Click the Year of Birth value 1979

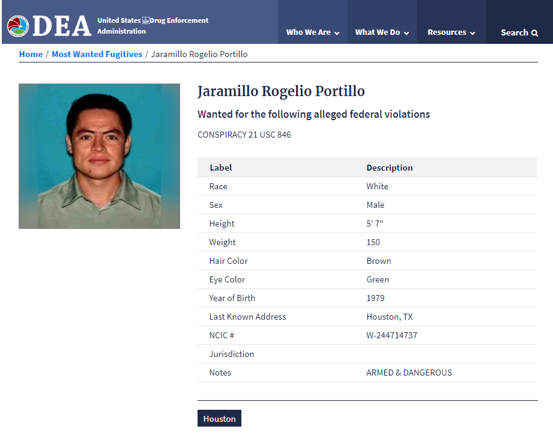pos(375,298)
